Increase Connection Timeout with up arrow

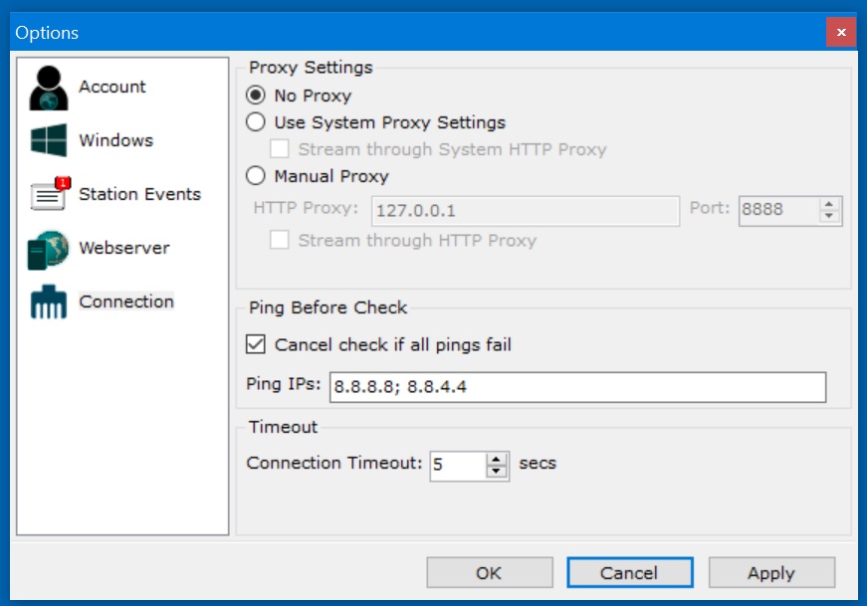(x=497, y=458)
